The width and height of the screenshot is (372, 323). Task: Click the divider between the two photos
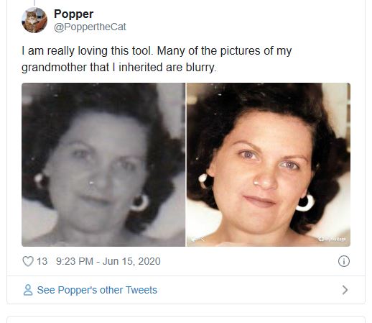(x=186, y=165)
